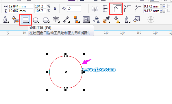Choose the Chamfered Corner option

click(x=138, y=9)
